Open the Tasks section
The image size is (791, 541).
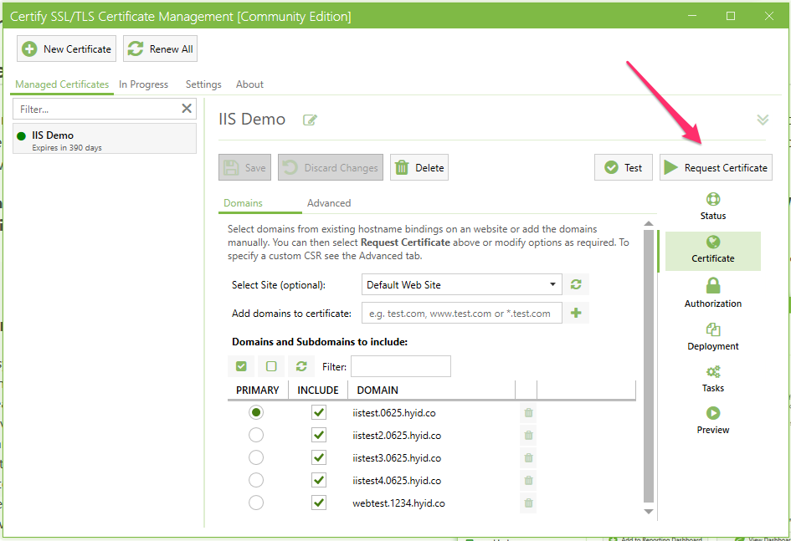pyautogui.click(x=713, y=379)
